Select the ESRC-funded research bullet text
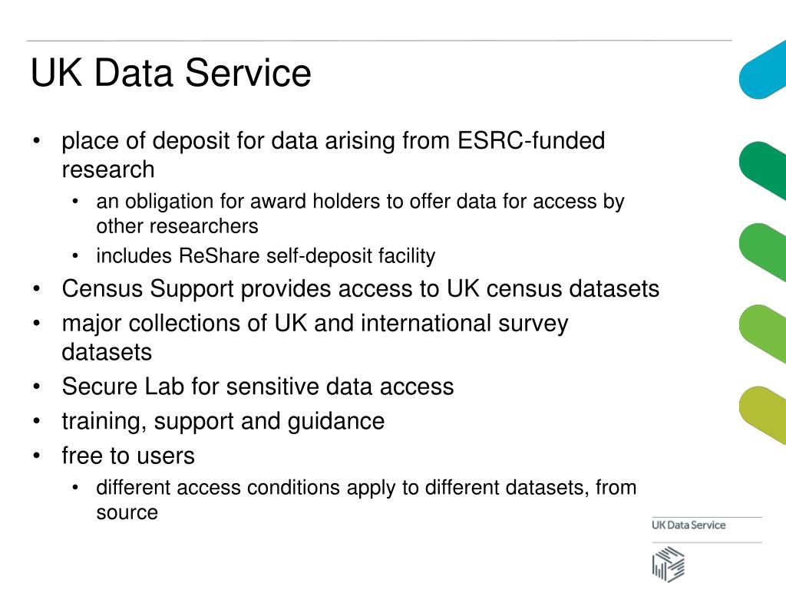This screenshot has width=786, height=589. point(333,155)
